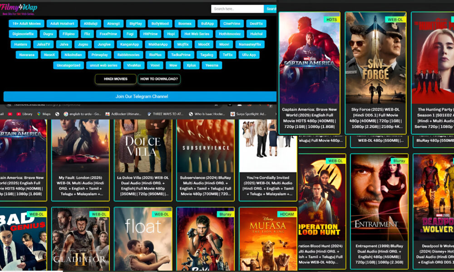Open the Entrapment movie poster
Viewport: 454px width, 272px height.
click(379, 197)
